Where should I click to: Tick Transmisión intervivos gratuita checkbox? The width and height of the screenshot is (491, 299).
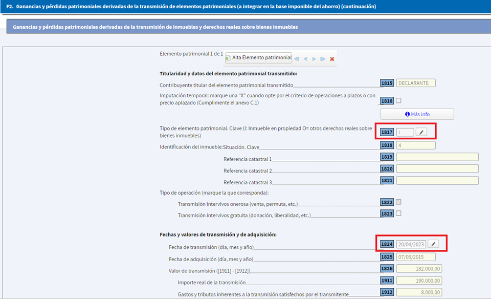[x=399, y=213]
